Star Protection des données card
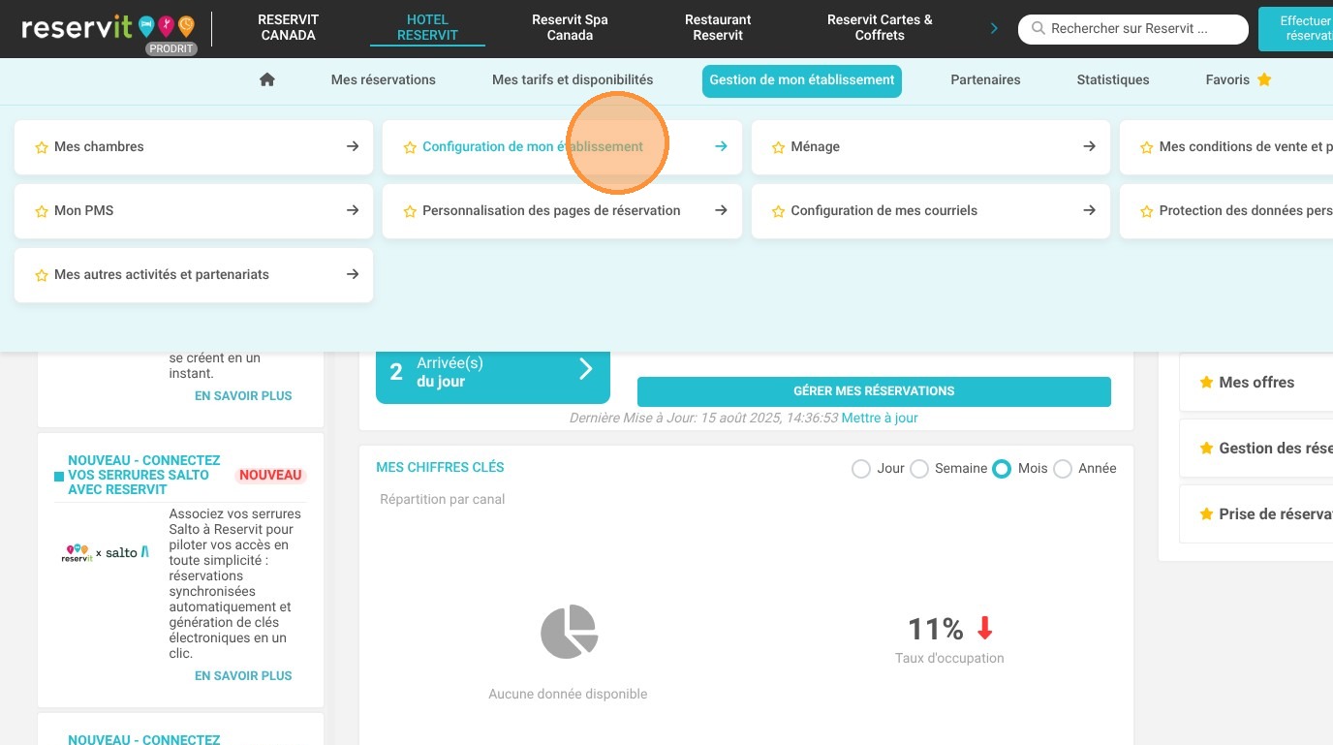The image size is (1333, 745). click(1146, 211)
